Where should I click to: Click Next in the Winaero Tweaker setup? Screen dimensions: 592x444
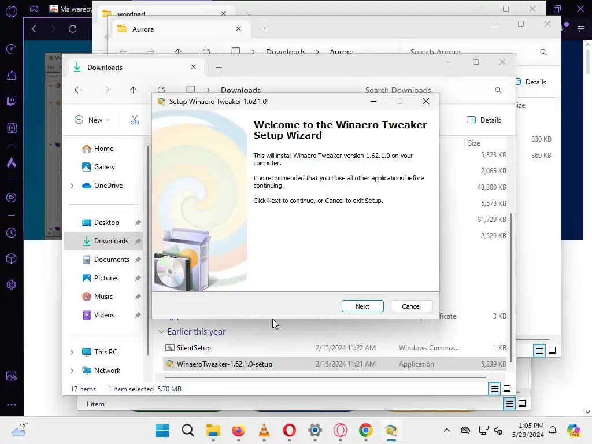pos(362,306)
